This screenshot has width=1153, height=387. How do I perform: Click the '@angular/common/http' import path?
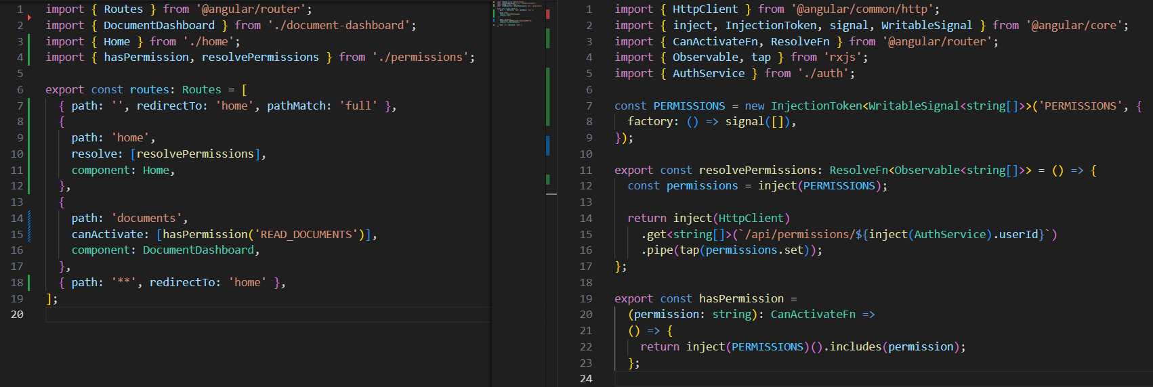[864, 9]
